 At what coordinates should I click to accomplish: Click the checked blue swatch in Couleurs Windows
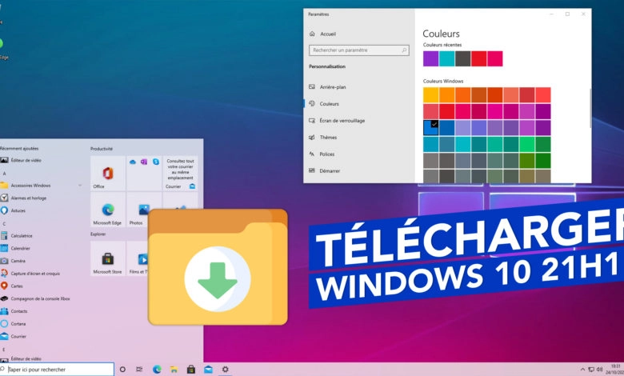pos(430,128)
